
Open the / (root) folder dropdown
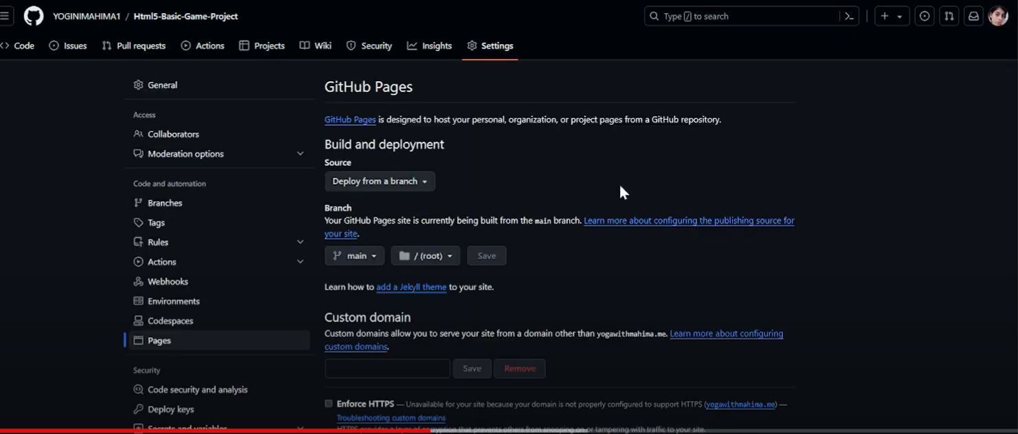click(425, 256)
